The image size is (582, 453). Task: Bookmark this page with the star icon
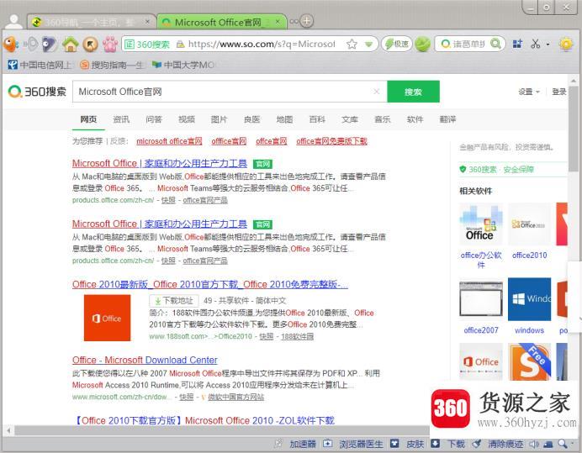[x=352, y=45]
